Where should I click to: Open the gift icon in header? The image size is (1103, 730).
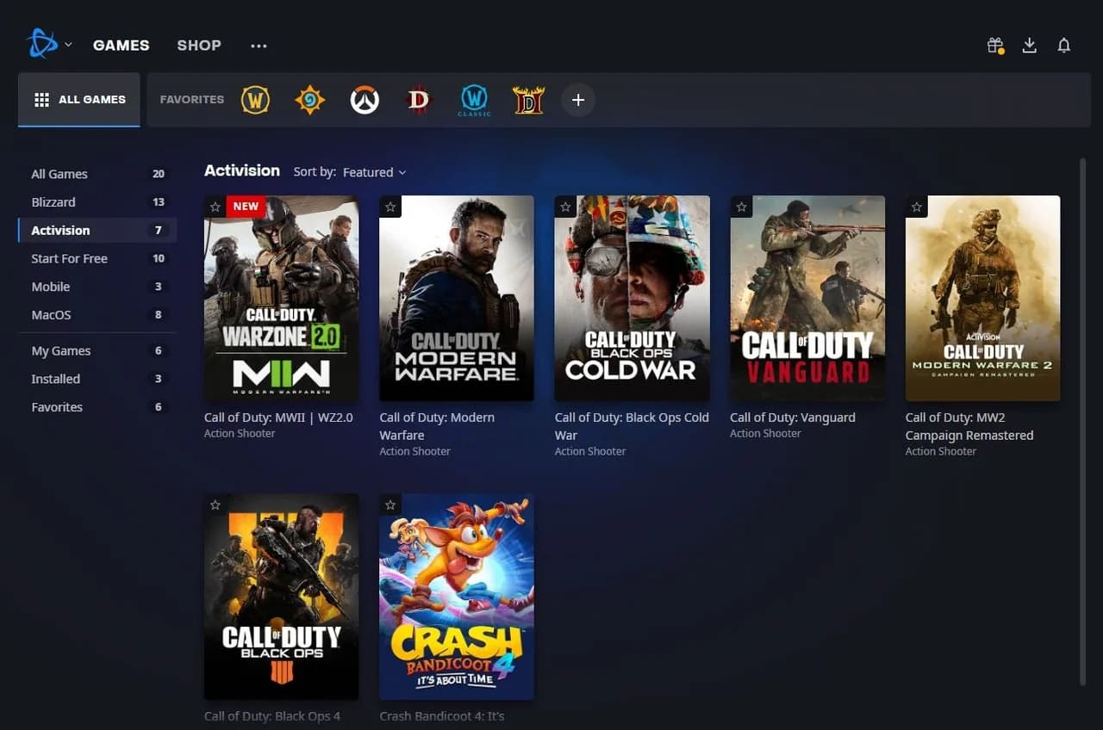(x=995, y=46)
